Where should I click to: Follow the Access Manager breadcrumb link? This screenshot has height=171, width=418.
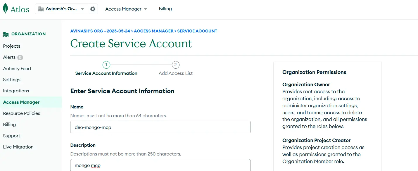(153, 31)
